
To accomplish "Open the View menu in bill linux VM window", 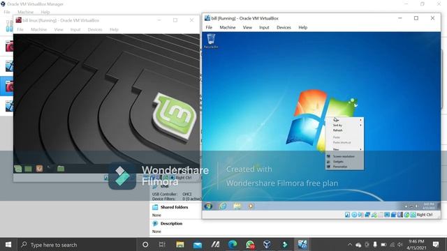I will 59,29.
